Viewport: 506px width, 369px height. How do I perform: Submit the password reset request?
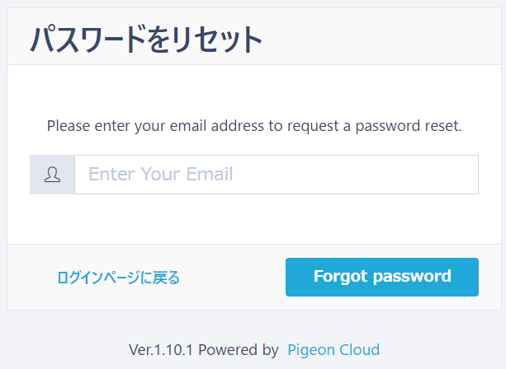click(x=381, y=277)
